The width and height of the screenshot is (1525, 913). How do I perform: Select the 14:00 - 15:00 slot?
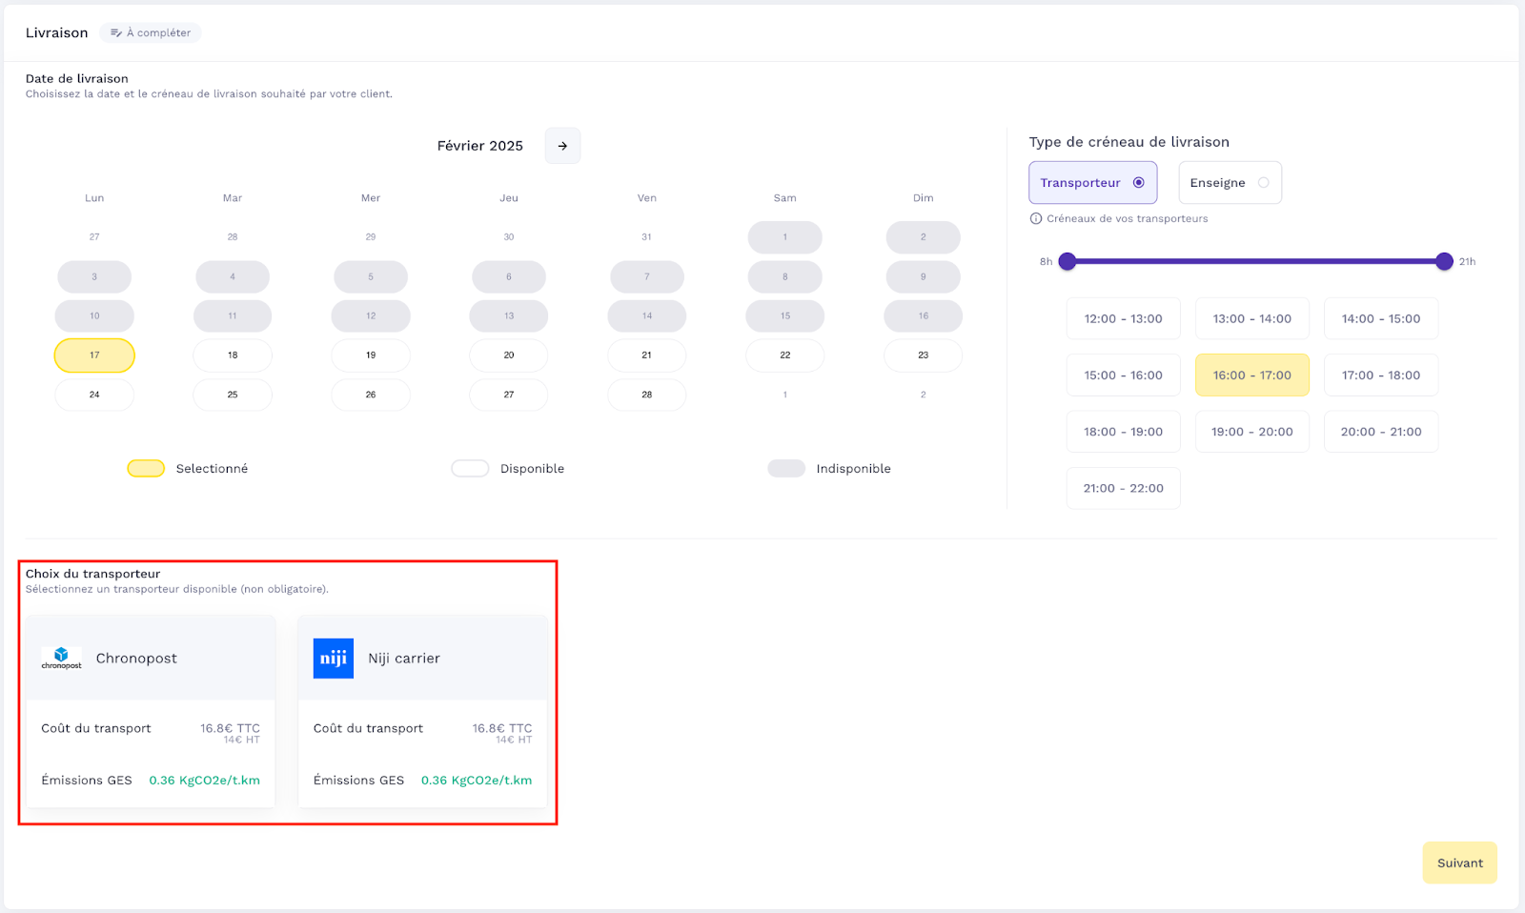coord(1380,319)
